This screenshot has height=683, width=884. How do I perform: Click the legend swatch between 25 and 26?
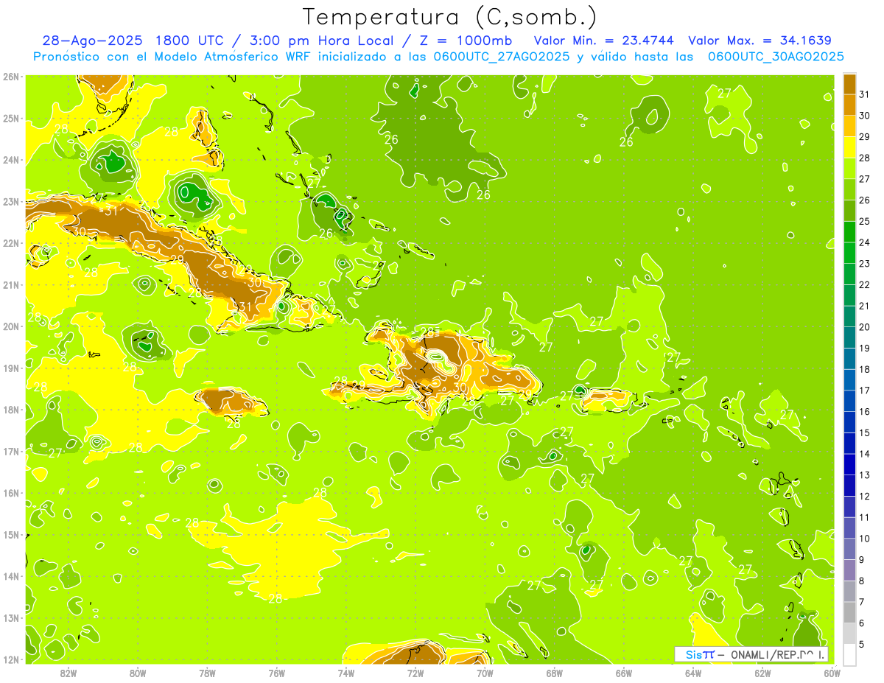(x=849, y=210)
